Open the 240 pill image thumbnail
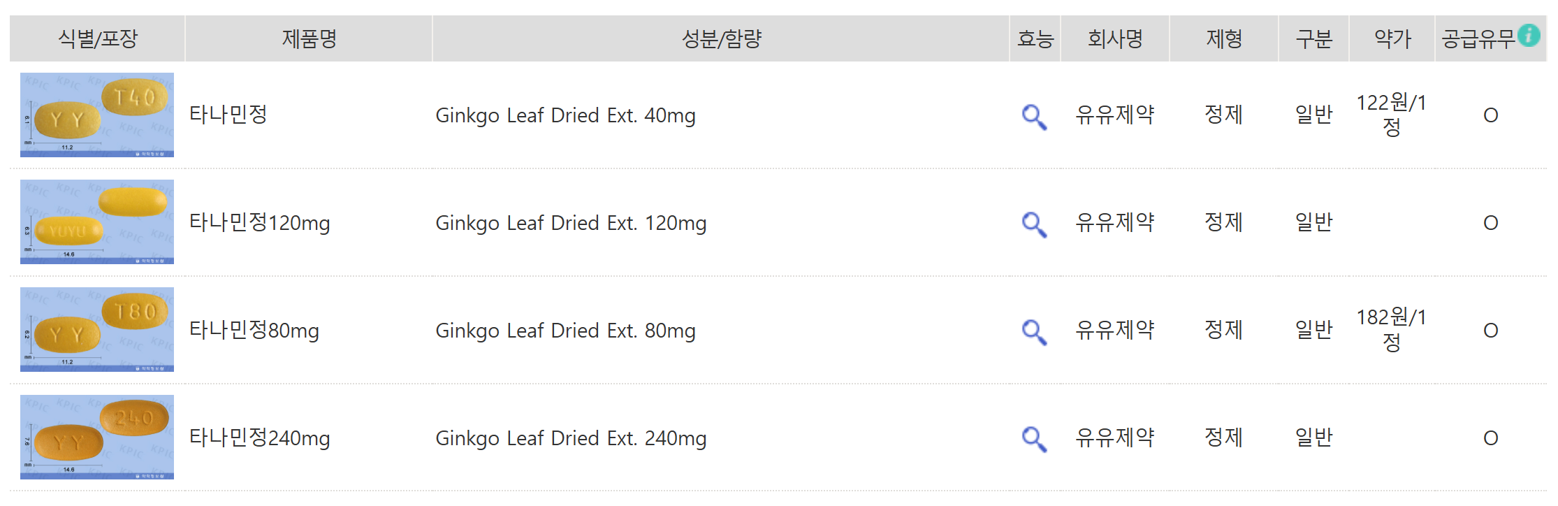 96,437
